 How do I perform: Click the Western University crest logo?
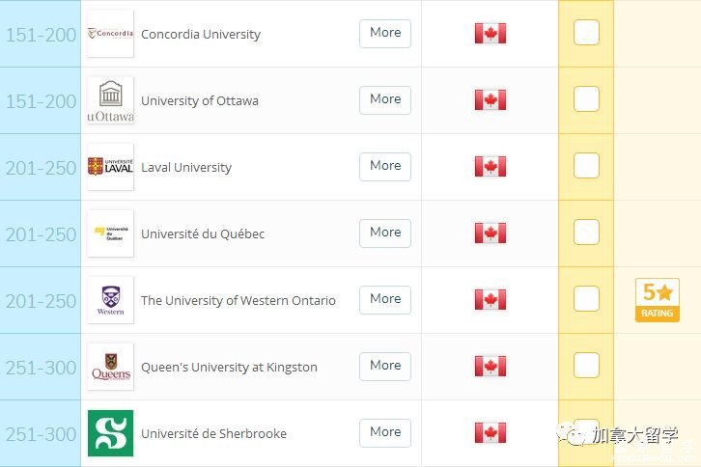coord(110,300)
